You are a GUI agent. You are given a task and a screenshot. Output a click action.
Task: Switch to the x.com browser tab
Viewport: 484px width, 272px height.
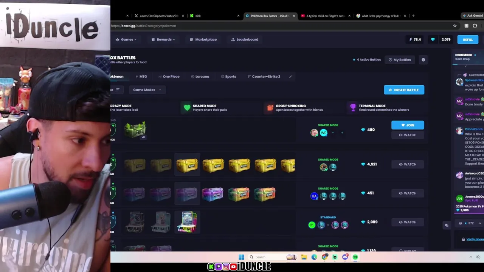click(159, 16)
